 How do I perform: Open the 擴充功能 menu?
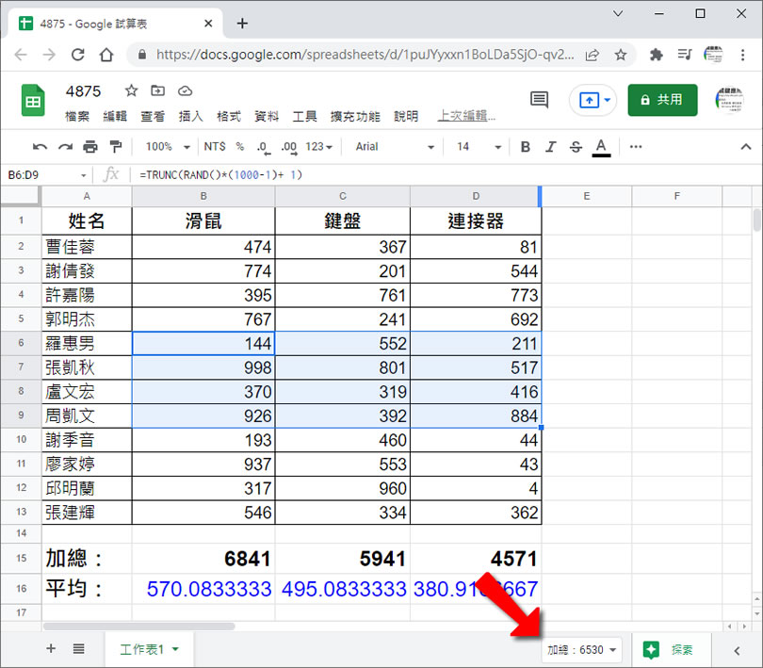pyautogui.click(x=355, y=117)
